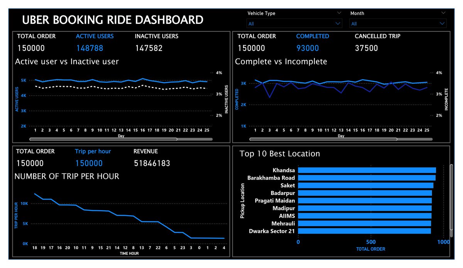463x268 pixels.
Task: Select the Madipur bar
Action: click(365, 208)
